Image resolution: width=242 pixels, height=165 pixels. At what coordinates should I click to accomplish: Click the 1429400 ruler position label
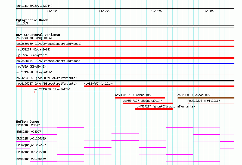point(209,11)
